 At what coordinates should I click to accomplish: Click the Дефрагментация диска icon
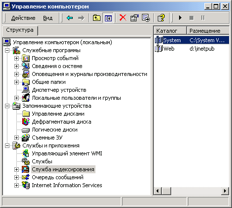tap(26, 122)
